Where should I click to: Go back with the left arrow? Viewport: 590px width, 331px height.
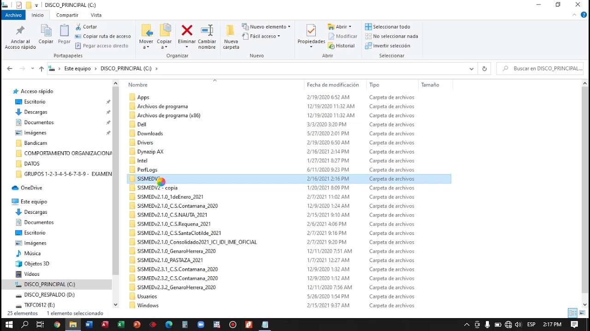pos(10,68)
